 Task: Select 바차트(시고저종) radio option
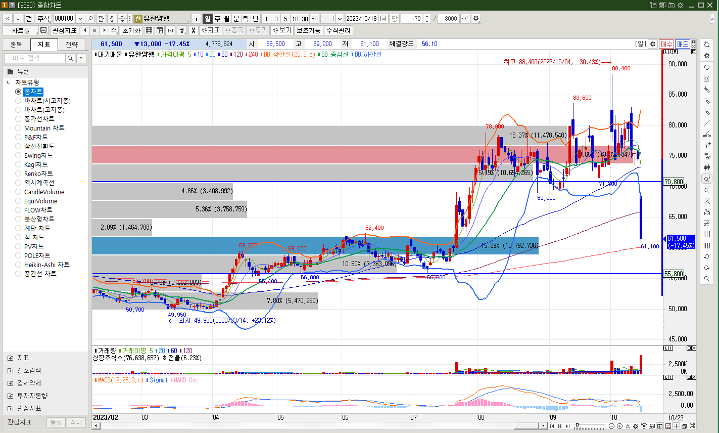point(18,101)
